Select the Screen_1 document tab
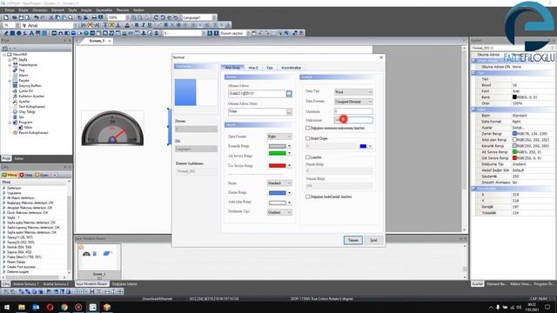 click(97, 41)
